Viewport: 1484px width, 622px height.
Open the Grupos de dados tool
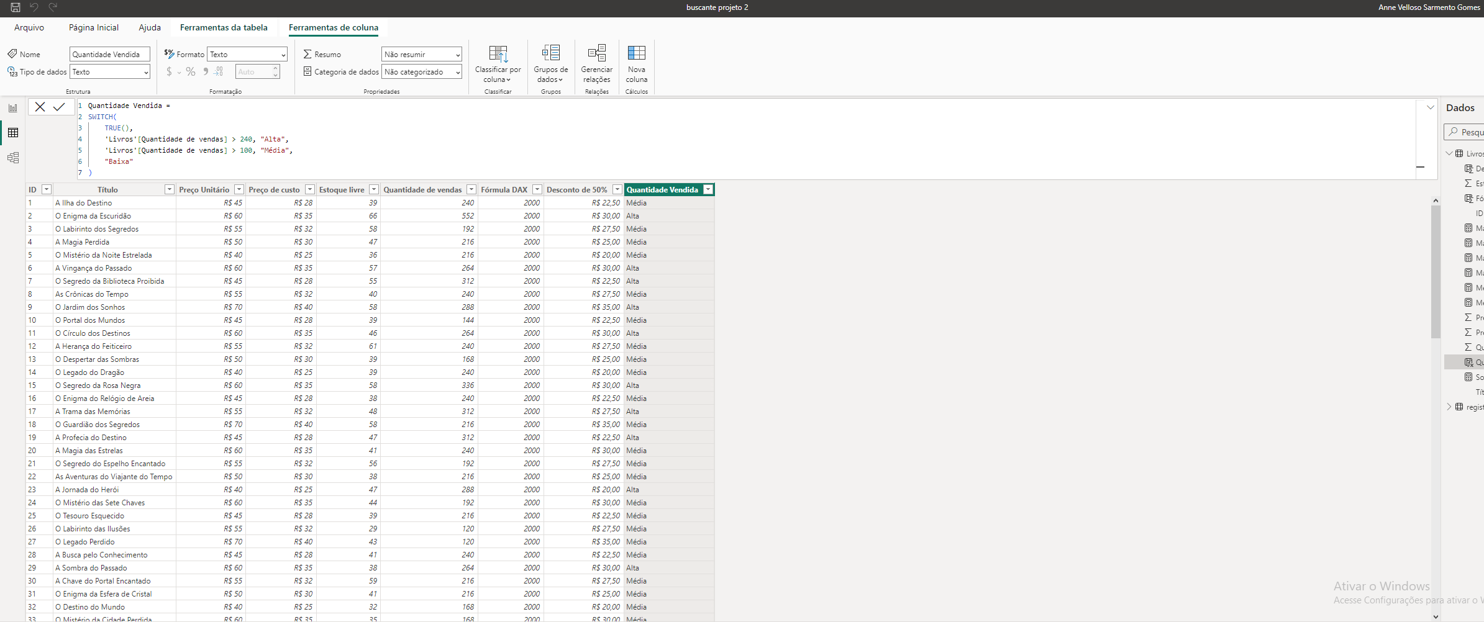click(550, 63)
